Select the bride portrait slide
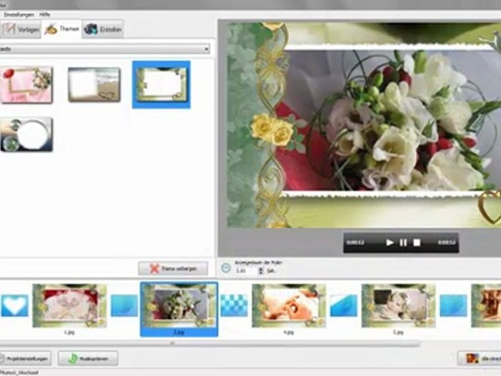This screenshot has height=376, width=501. pos(398,306)
